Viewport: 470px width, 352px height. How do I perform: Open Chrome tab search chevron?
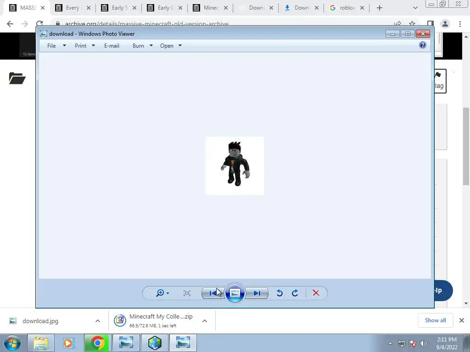point(415,8)
